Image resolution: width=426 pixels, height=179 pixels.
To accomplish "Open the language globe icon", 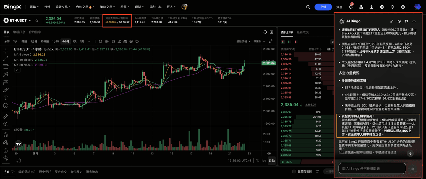I will (382, 7).
